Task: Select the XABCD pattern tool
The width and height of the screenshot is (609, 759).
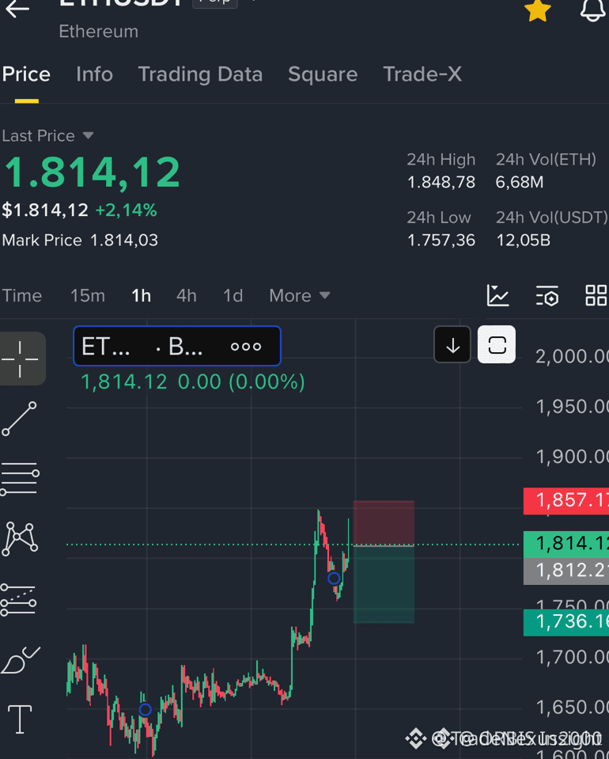Action: click(x=20, y=538)
